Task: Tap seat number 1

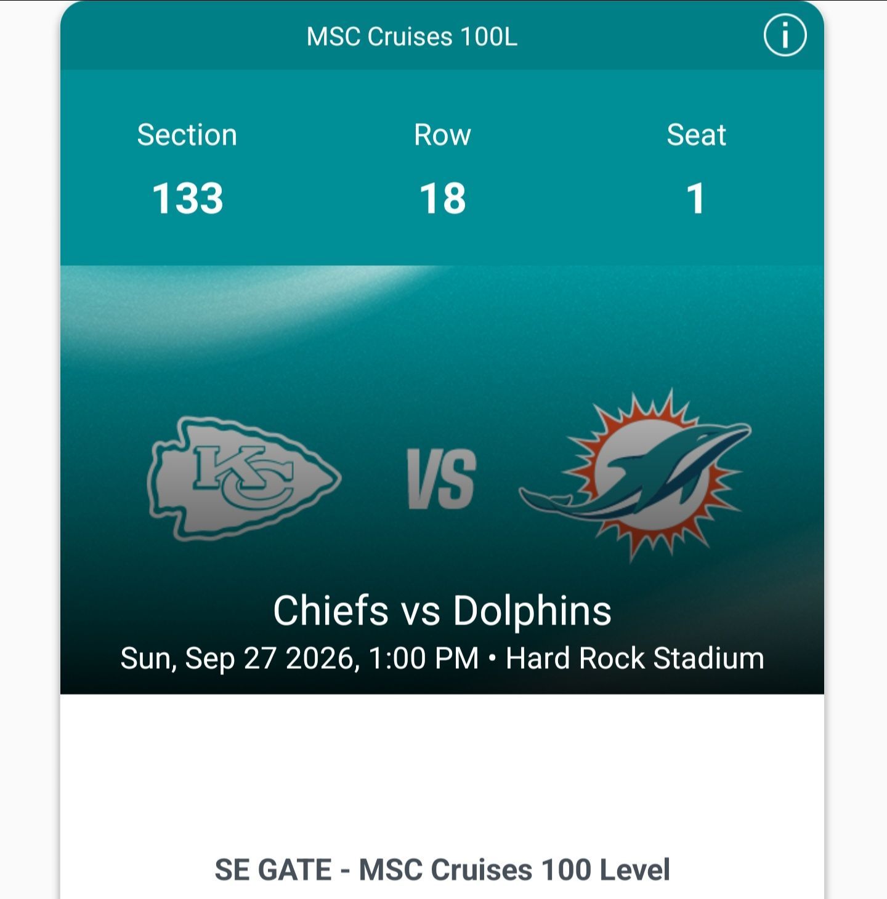Action: [696, 199]
